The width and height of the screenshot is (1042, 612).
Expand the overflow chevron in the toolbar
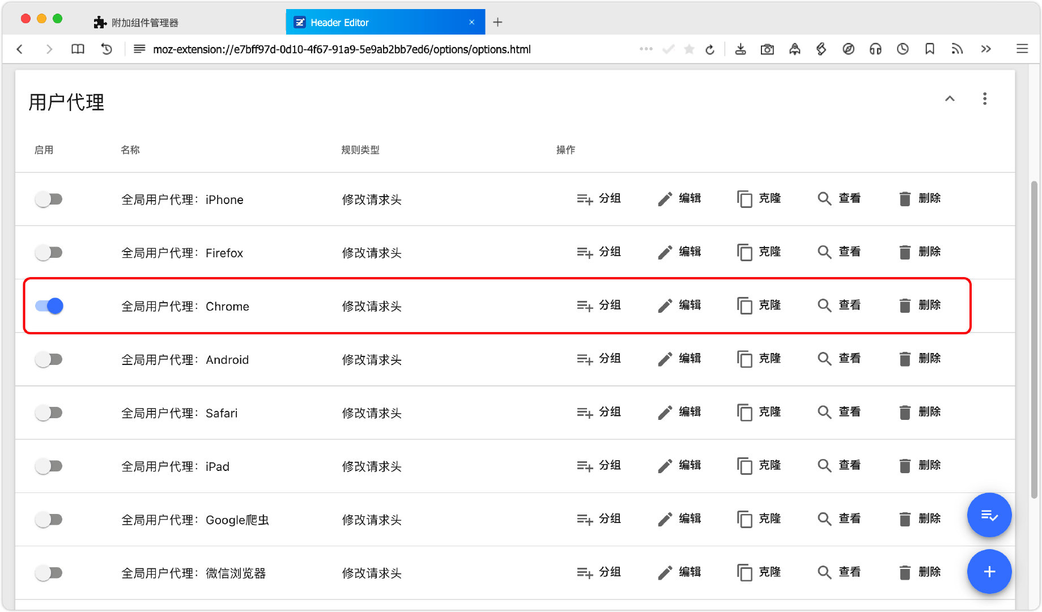coord(986,49)
